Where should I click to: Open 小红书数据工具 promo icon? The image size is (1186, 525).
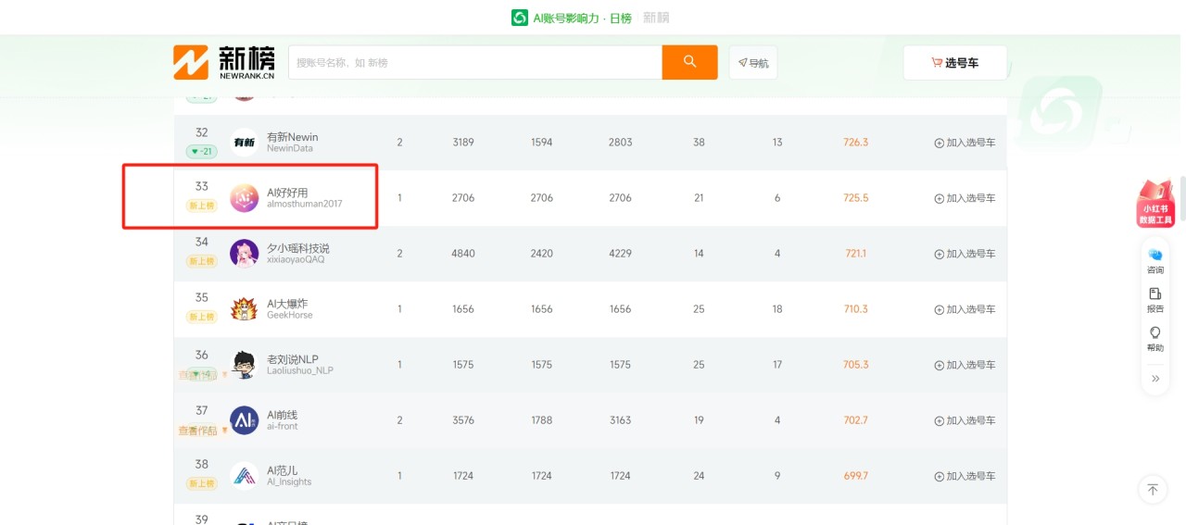tap(1155, 204)
